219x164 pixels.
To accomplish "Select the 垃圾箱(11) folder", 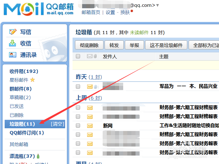I will (22, 124).
